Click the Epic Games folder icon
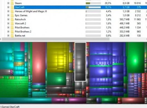The width and height of the screenshot is (147, 108). pyautogui.click(x=12, y=15)
